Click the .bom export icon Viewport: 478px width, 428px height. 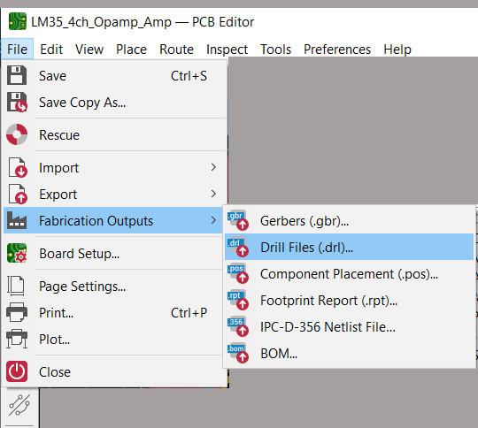238,353
